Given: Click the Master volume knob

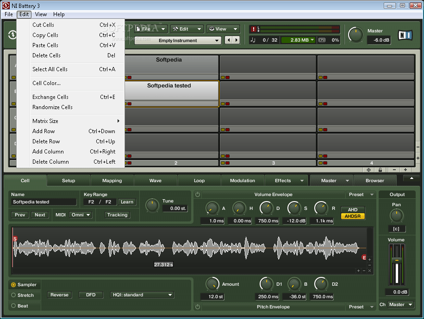Looking at the screenshot, I should pos(356,35).
